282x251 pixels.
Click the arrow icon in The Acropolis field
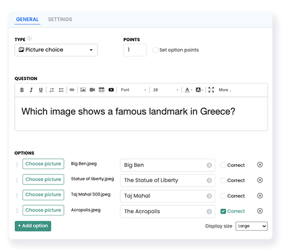[209, 212]
